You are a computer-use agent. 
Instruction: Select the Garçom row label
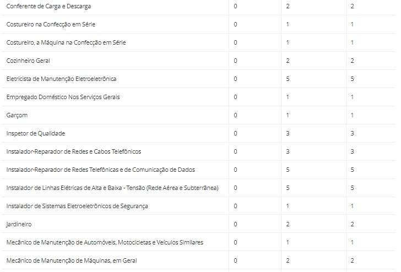point(17,115)
